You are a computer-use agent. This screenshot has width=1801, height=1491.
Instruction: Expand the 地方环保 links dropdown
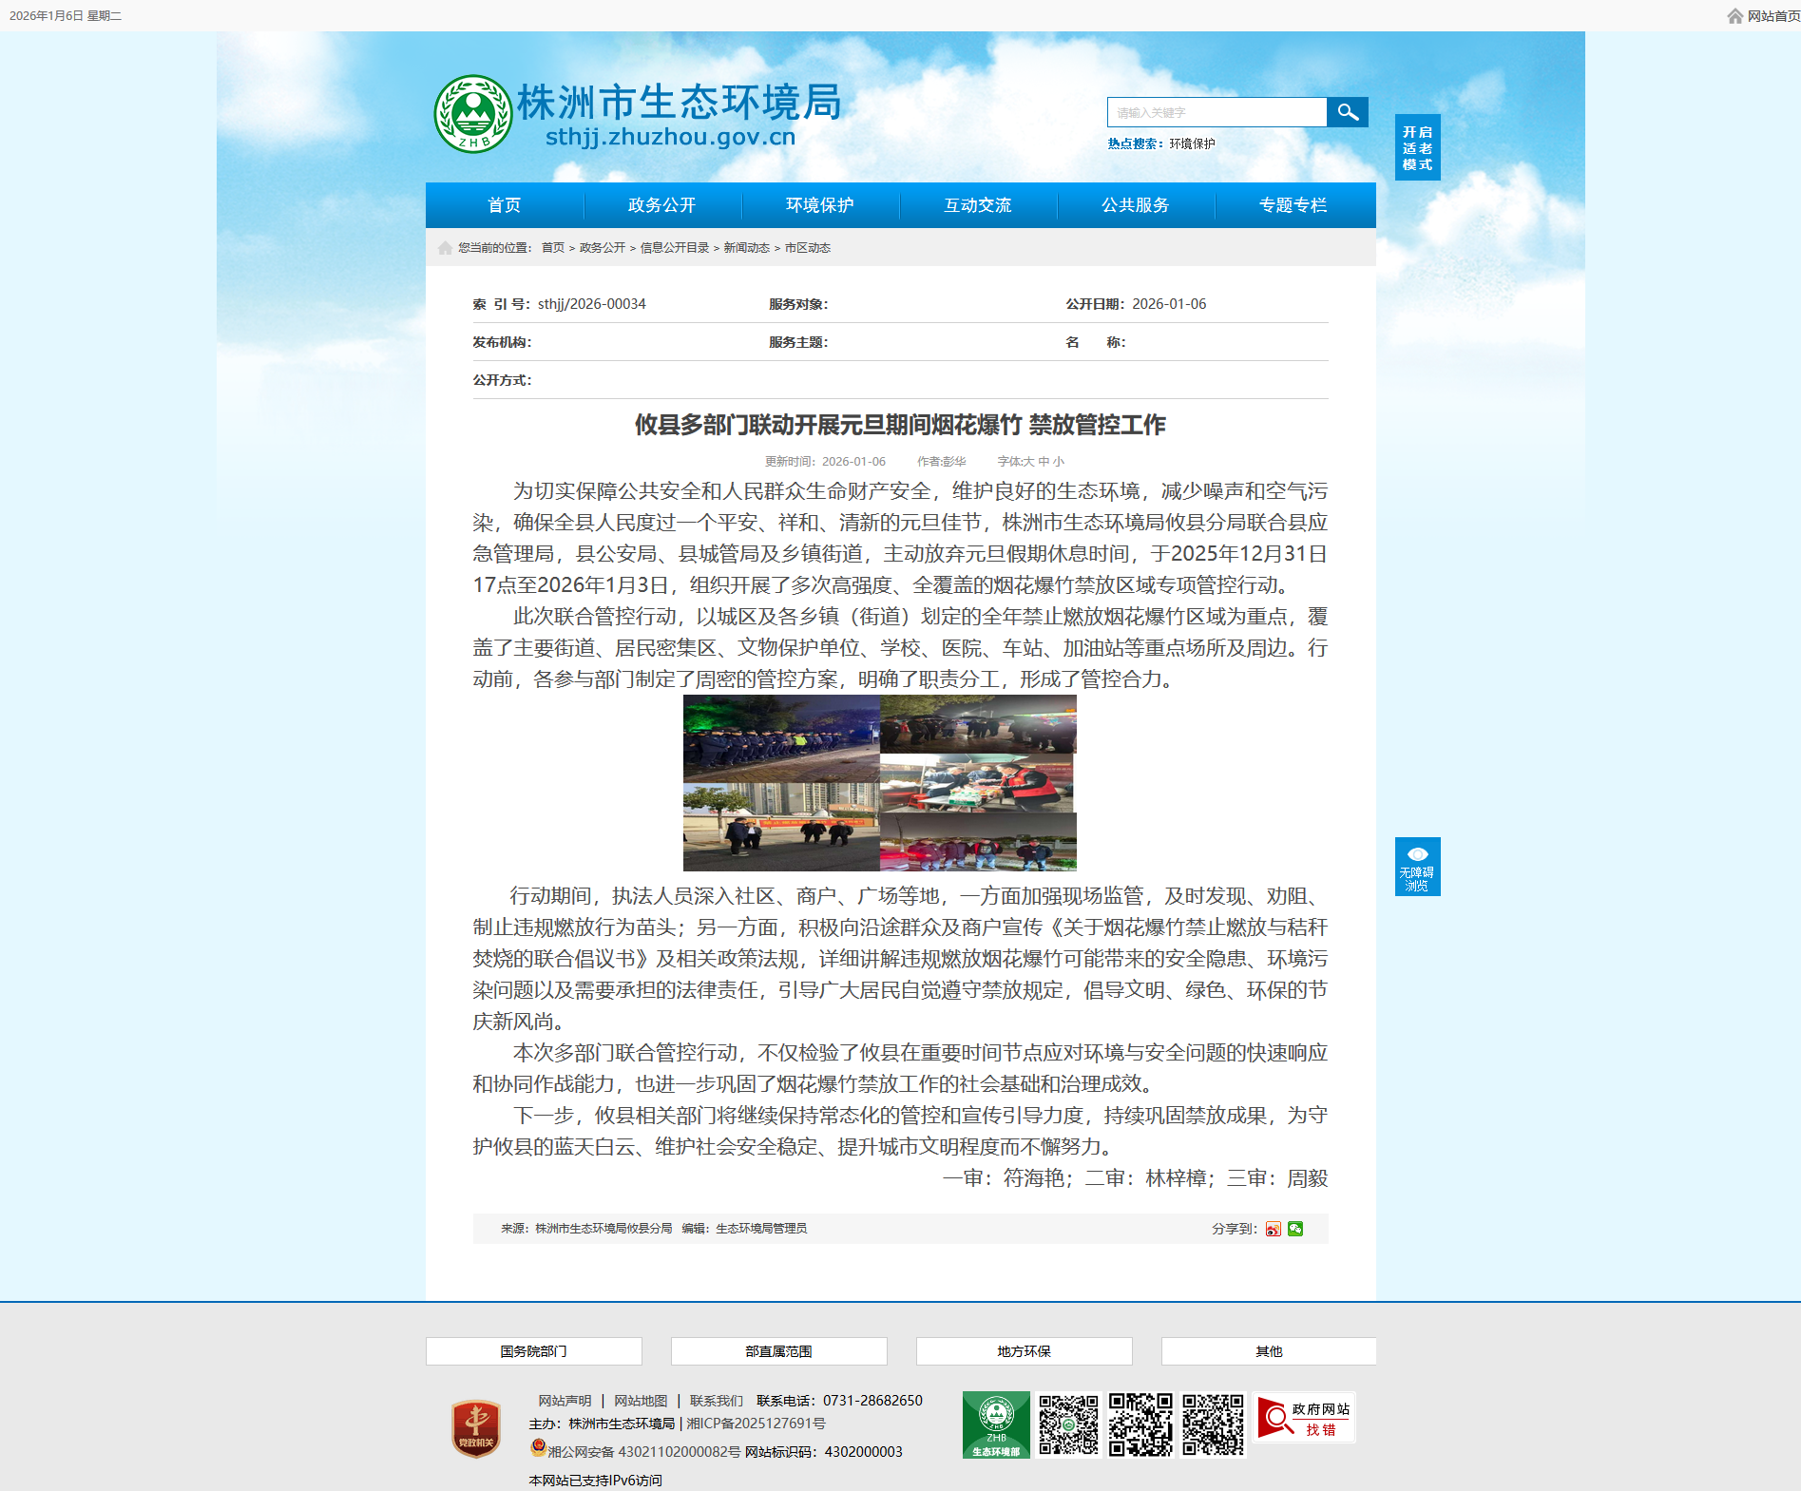(x=1024, y=1351)
